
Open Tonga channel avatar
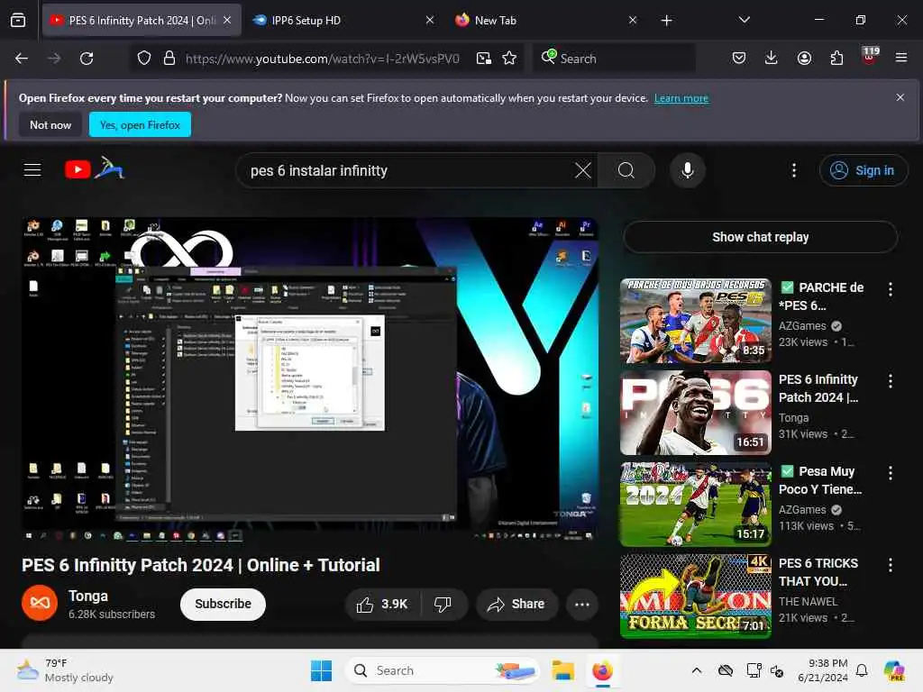tap(40, 603)
